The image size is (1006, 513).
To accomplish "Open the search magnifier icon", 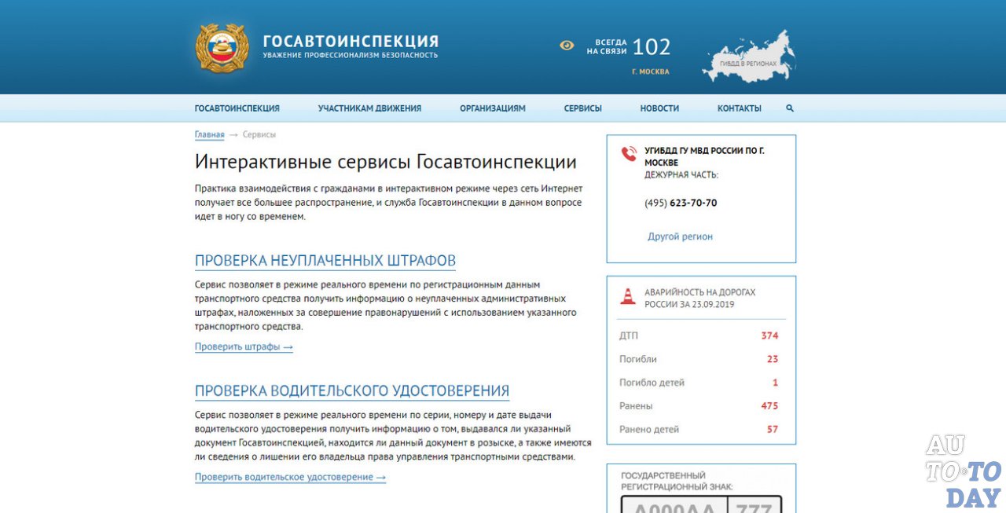I will pos(790,108).
